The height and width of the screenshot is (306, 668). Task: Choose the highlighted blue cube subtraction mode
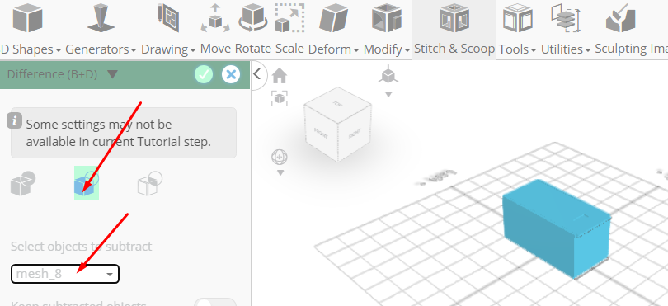[x=87, y=183]
